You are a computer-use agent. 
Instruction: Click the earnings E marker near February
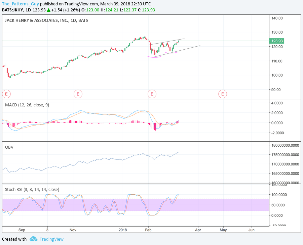152,94
